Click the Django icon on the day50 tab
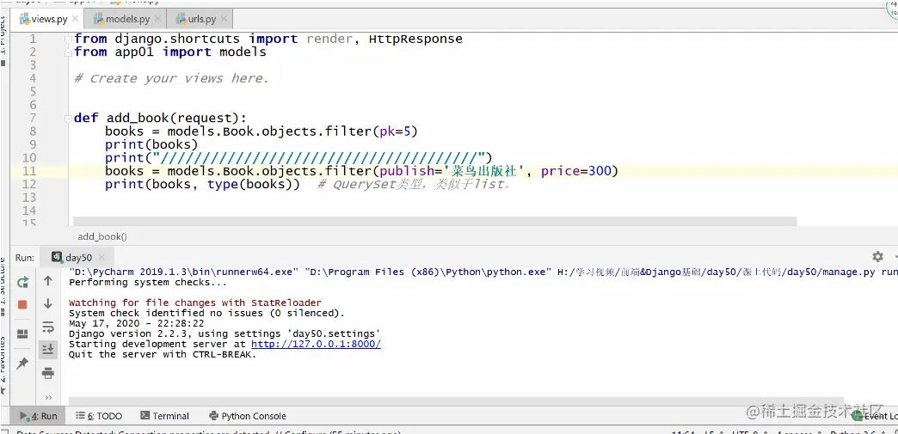The height and width of the screenshot is (434, 898). pyautogui.click(x=57, y=257)
